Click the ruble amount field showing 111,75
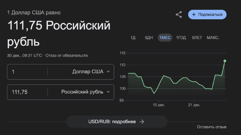This screenshot has width=241, height=135. tap(27, 92)
